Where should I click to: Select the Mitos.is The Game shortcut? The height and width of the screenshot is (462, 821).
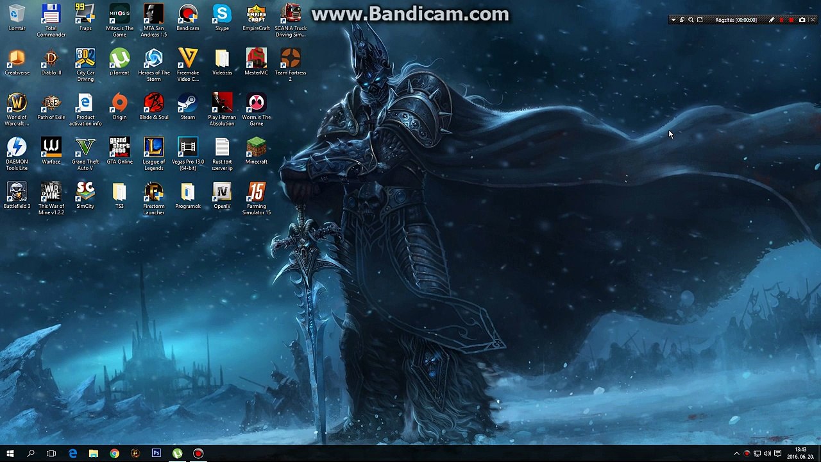[119, 21]
